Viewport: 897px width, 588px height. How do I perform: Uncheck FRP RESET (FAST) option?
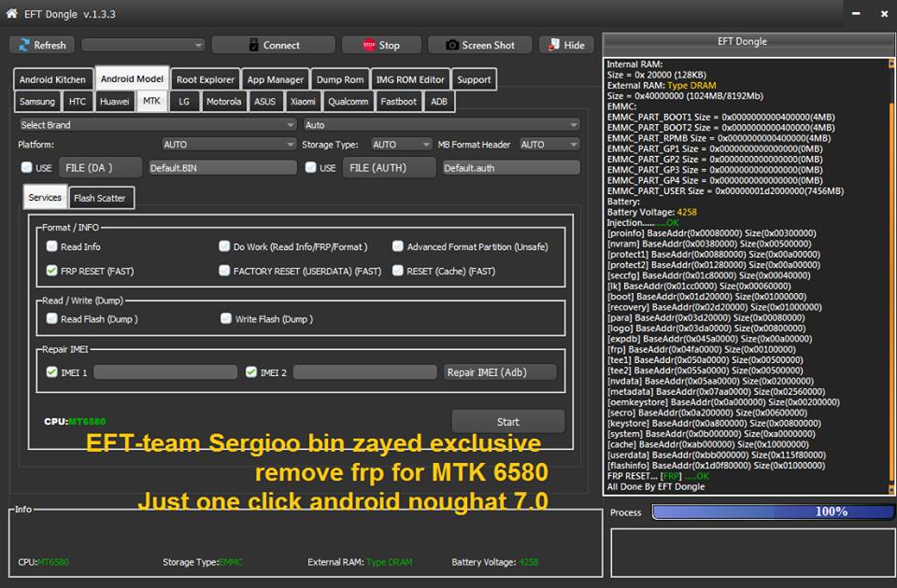tap(52, 271)
